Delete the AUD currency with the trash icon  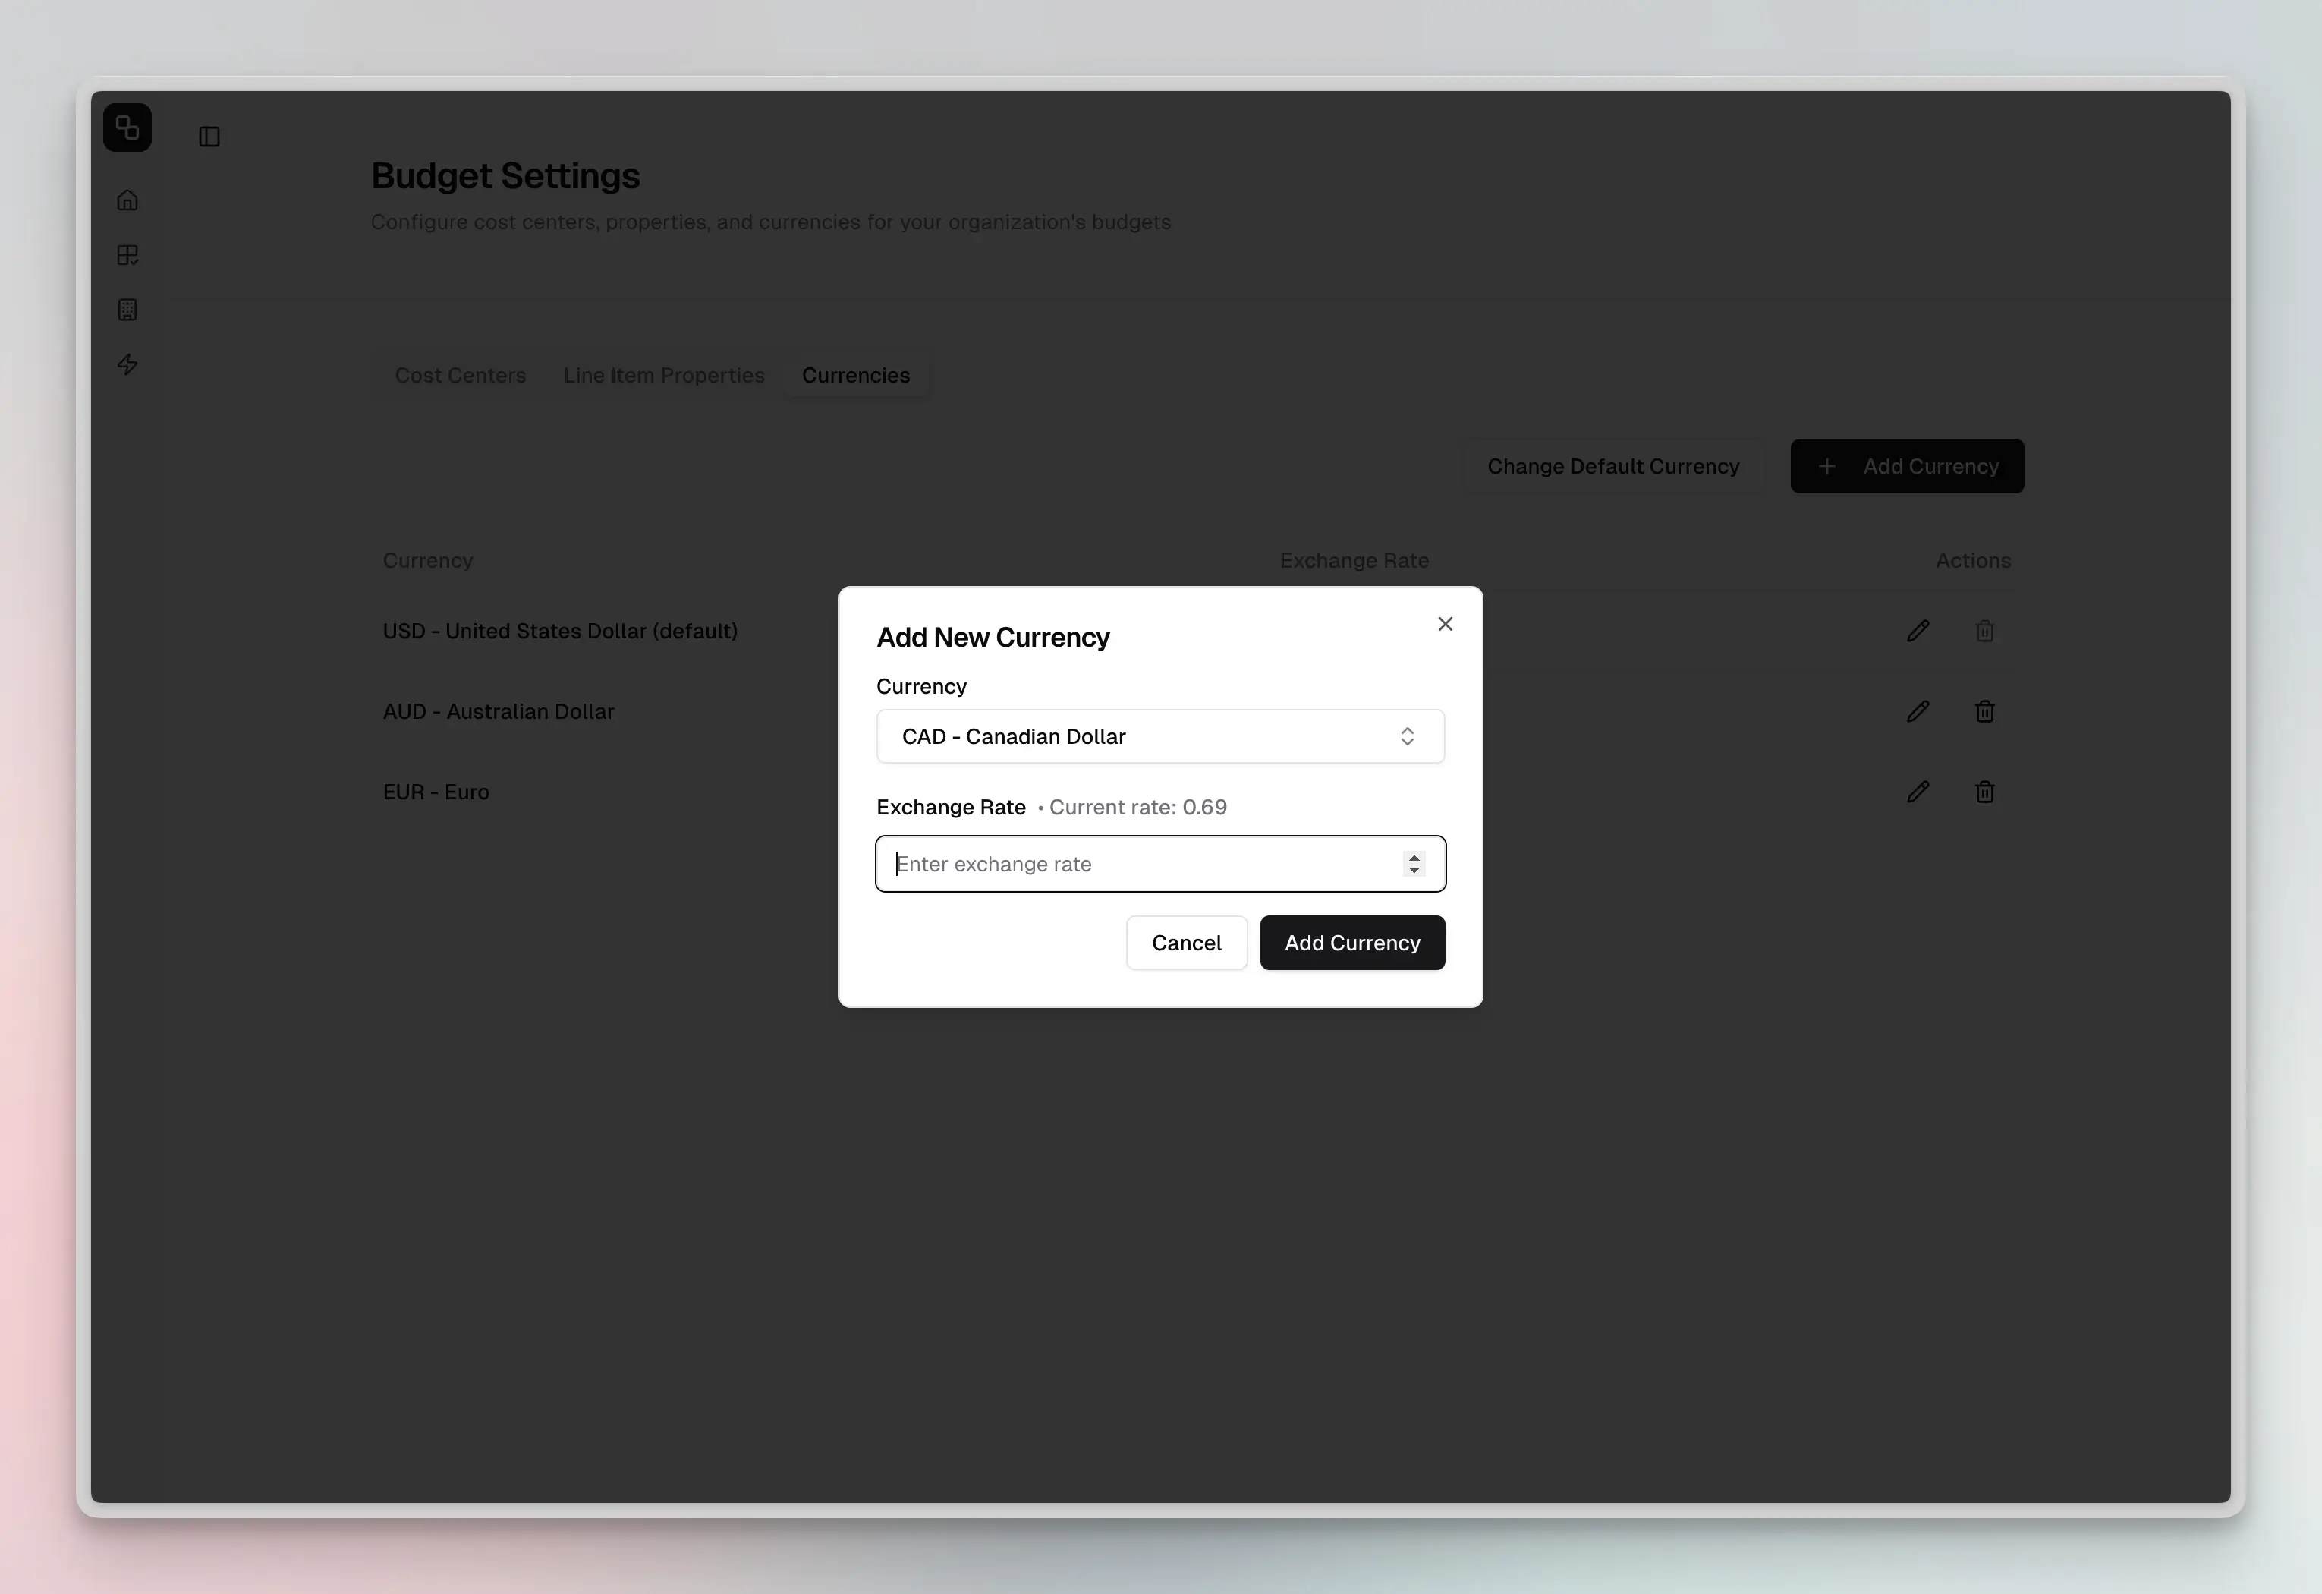(x=1985, y=710)
